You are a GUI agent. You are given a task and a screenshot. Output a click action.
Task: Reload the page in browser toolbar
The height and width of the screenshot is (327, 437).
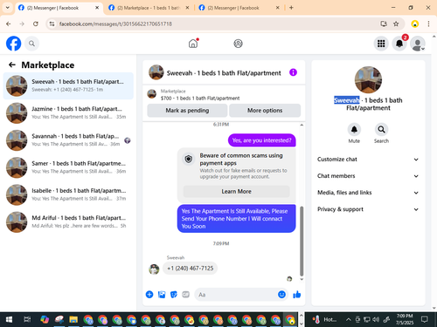(36, 24)
